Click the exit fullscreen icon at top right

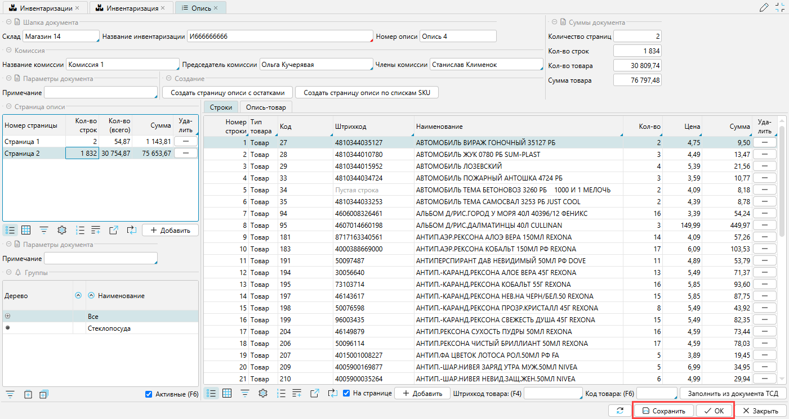780,8
